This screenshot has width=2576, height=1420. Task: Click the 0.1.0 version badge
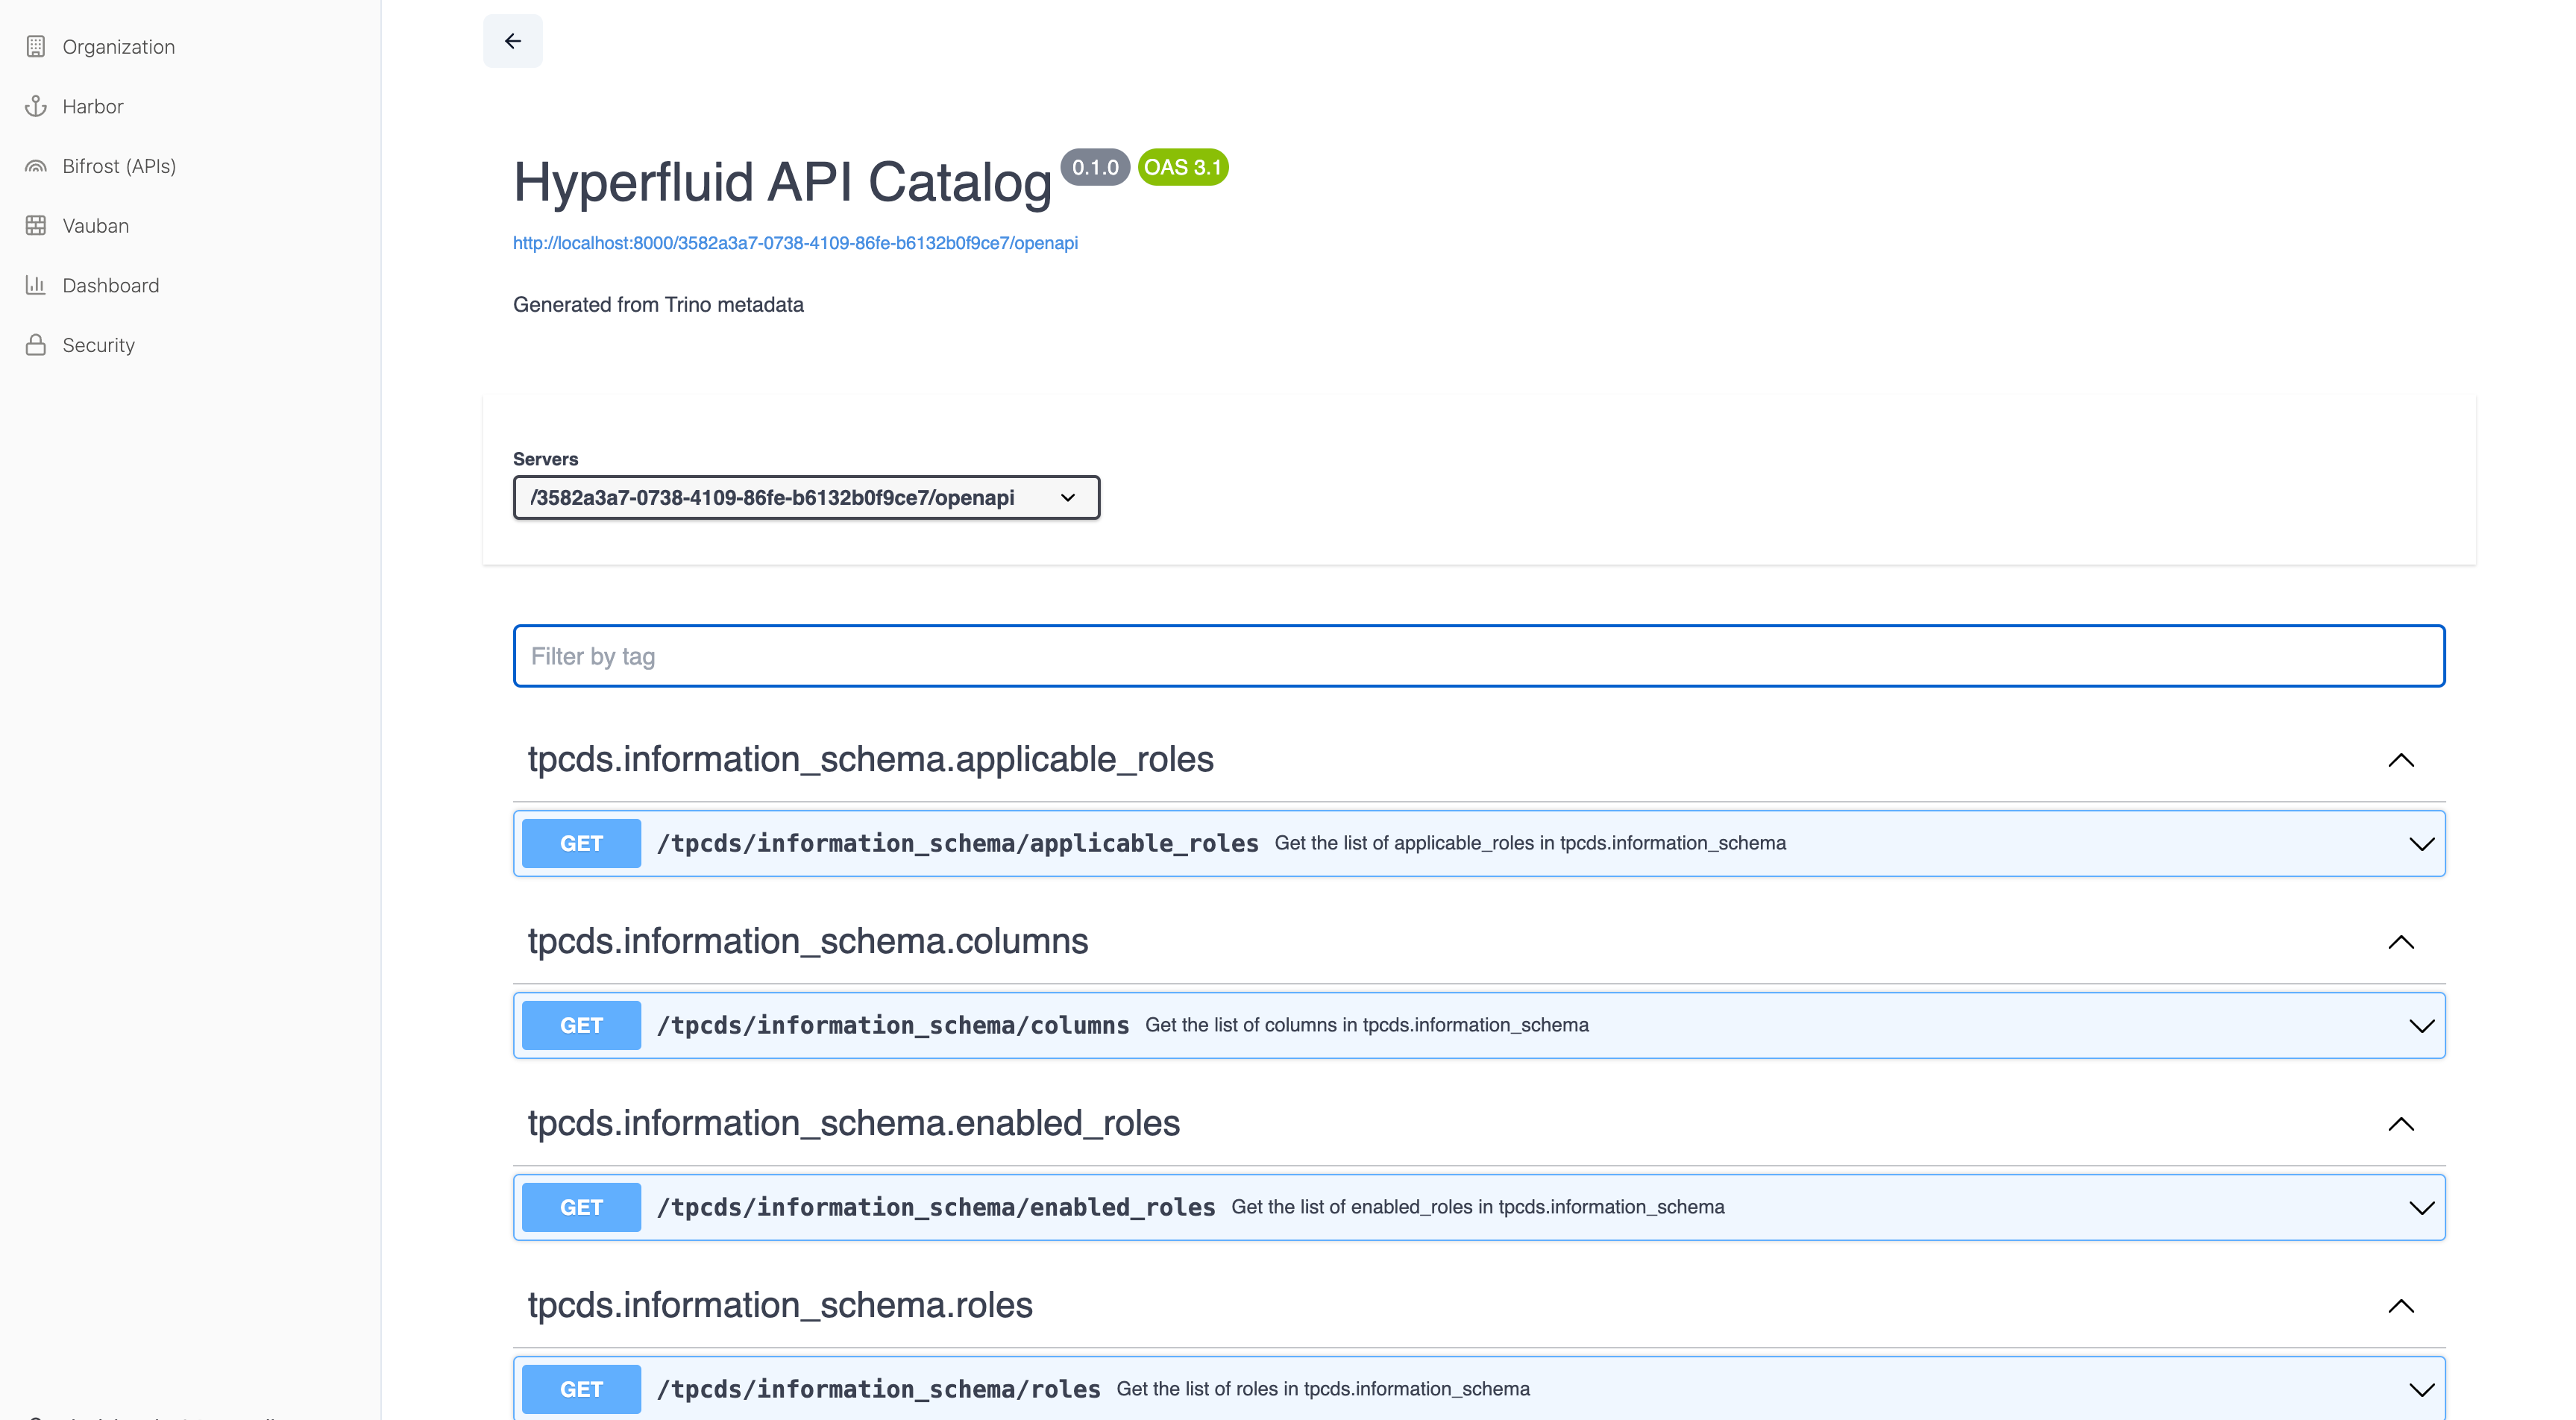[x=1095, y=168]
